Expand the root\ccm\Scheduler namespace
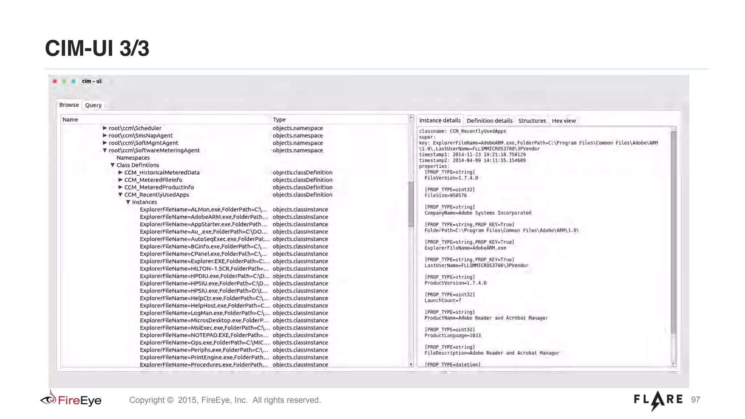This screenshot has width=745, height=419. [x=104, y=128]
